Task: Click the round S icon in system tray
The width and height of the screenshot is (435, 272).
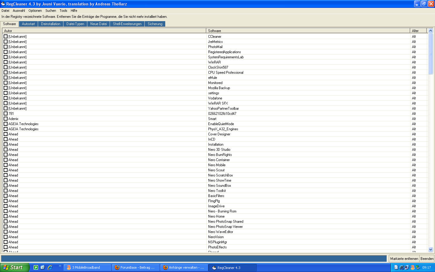Action: click(402, 267)
